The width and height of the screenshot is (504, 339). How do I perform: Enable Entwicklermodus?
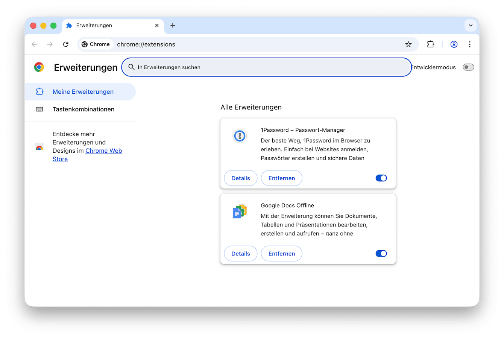click(468, 67)
